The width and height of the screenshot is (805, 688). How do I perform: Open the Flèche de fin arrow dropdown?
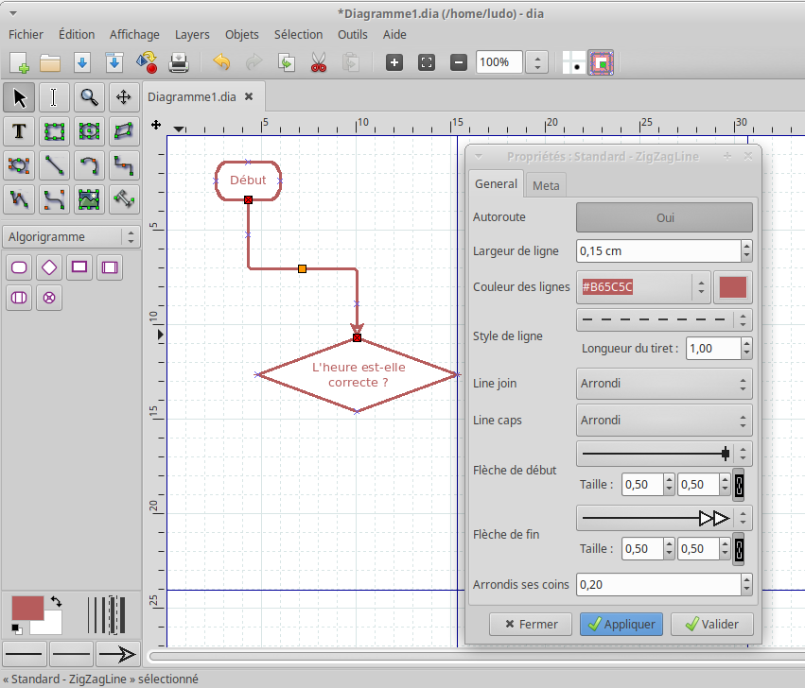664,518
